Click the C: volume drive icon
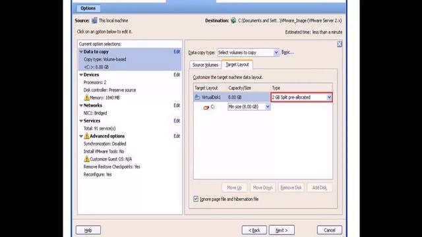Viewport: 422px width, 237px height. point(206,107)
